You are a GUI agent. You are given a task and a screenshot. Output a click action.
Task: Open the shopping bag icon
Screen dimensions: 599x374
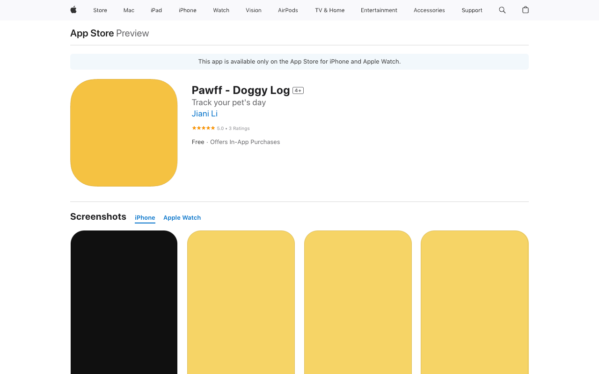coord(526,10)
